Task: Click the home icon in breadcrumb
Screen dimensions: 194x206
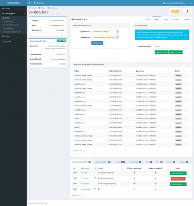Action: click(29, 8)
